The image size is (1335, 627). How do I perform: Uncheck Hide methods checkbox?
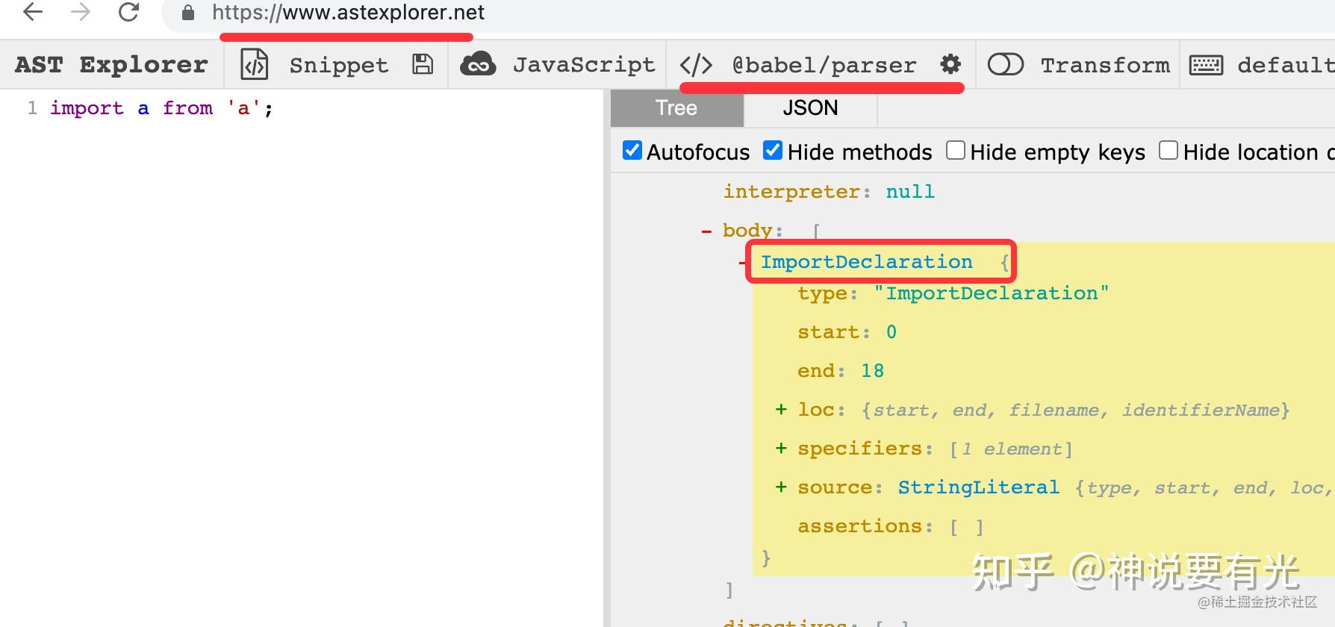(x=773, y=151)
